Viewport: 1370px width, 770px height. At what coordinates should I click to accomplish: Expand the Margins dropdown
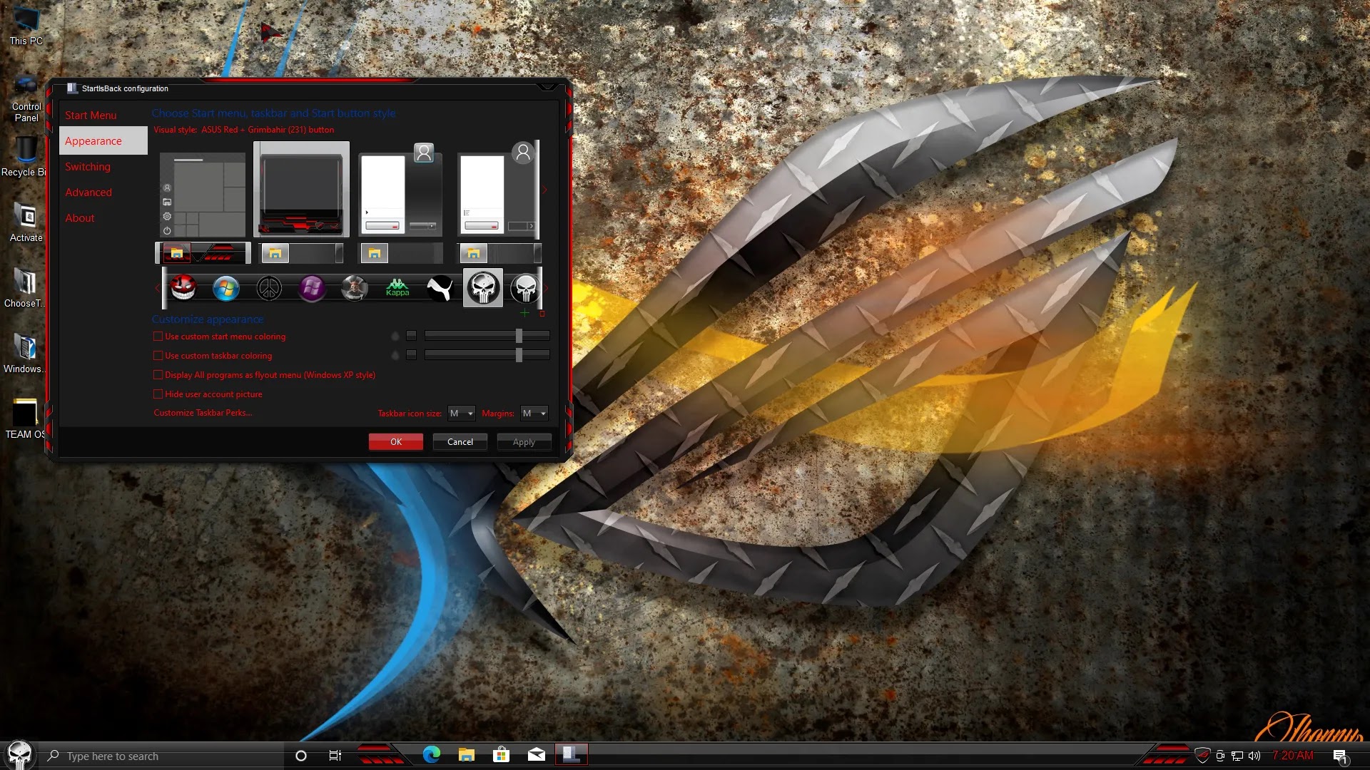tap(534, 414)
